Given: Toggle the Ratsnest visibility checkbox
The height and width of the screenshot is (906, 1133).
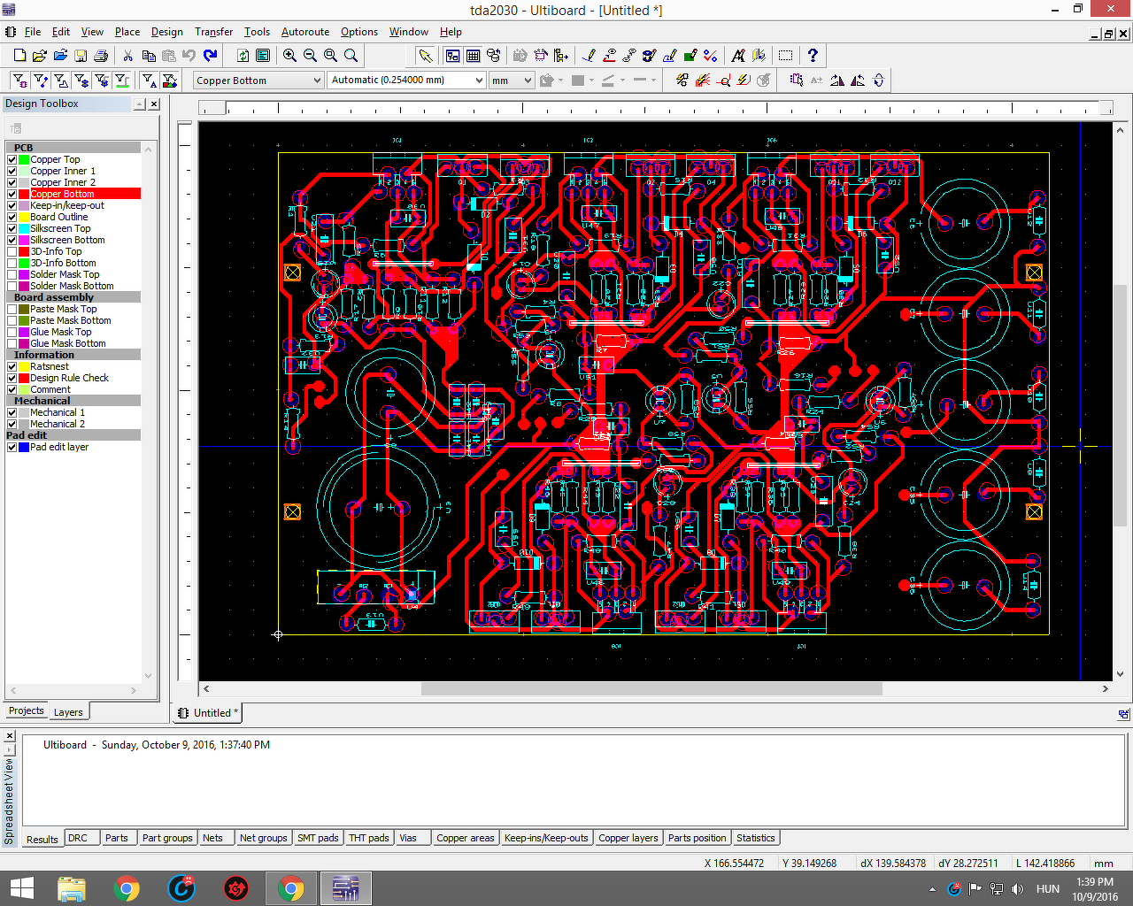Looking at the screenshot, I should point(12,366).
